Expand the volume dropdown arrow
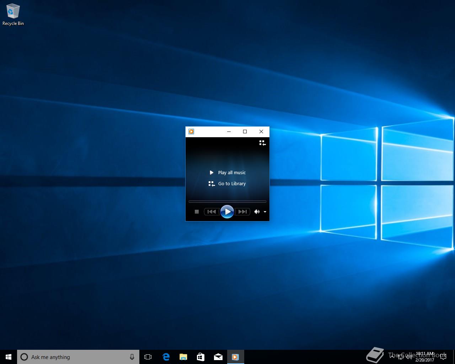 click(x=265, y=212)
